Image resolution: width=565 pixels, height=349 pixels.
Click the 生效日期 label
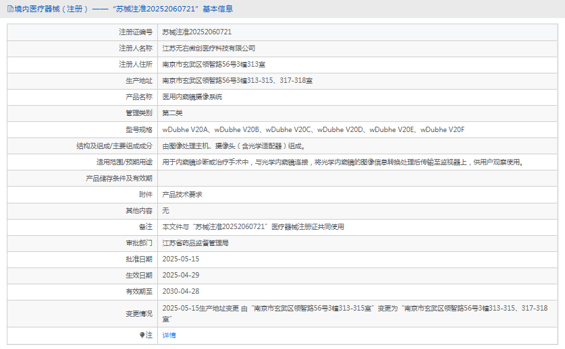(x=139, y=276)
